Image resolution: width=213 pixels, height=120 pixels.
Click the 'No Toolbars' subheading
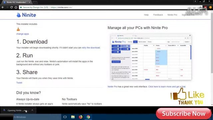point(70,99)
